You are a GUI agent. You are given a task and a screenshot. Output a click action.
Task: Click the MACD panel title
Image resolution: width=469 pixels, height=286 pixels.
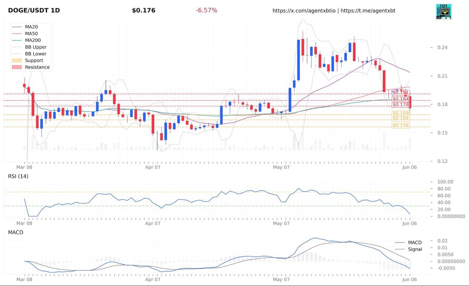pyautogui.click(x=16, y=232)
